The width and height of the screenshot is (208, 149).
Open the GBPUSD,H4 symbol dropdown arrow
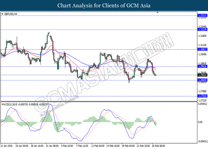[x=2, y=14]
